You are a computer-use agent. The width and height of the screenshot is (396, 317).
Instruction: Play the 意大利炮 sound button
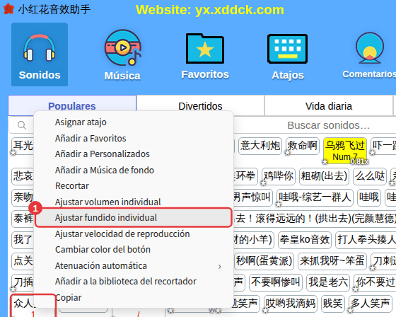click(260, 146)
